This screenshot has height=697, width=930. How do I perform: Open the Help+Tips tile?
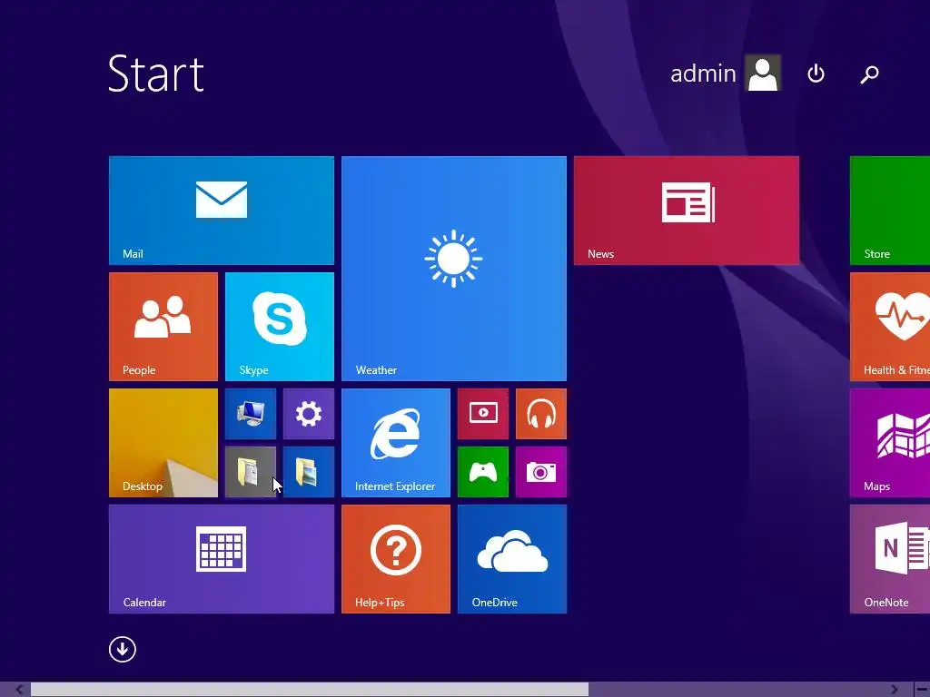(x=396, y=559)
